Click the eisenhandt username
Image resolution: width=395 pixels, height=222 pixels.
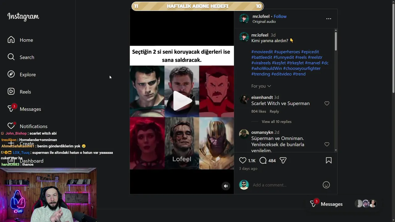(x=262, y=97)
